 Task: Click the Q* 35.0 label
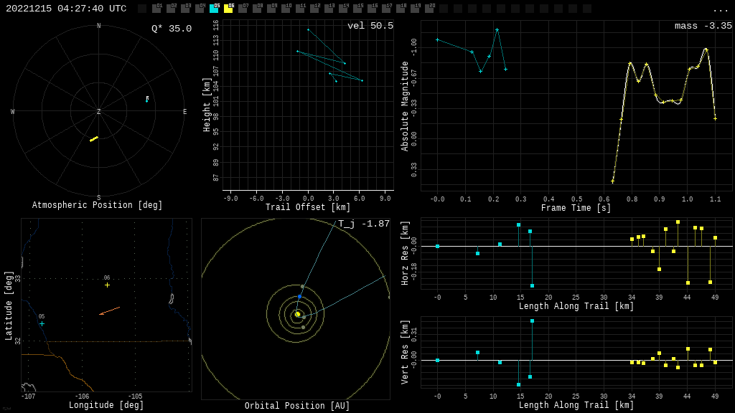pyautogui.click(x=171, y=29)
